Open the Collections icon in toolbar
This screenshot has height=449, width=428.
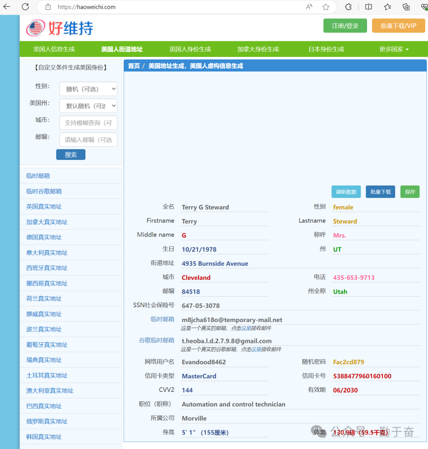[406, 7]
